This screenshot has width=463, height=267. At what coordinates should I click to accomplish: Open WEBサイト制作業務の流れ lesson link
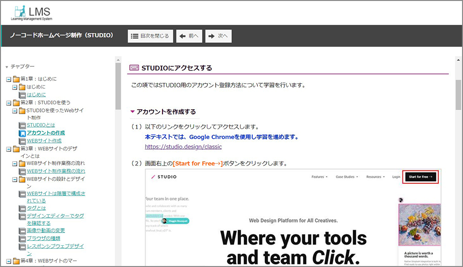click(56, 171)
